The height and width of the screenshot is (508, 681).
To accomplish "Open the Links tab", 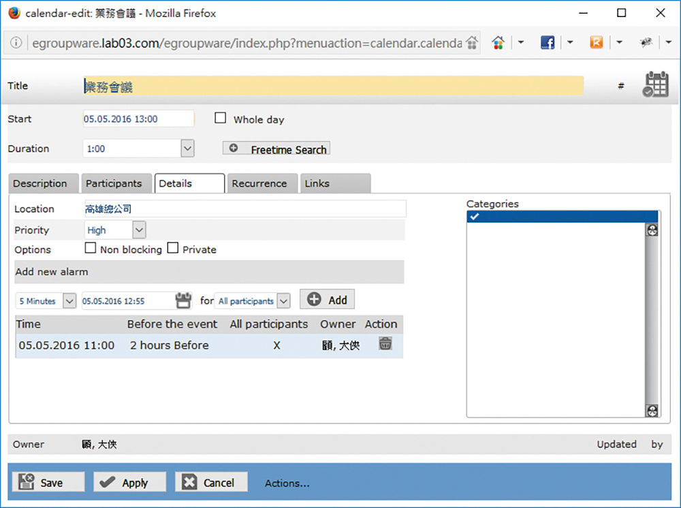I will point(335,183).
